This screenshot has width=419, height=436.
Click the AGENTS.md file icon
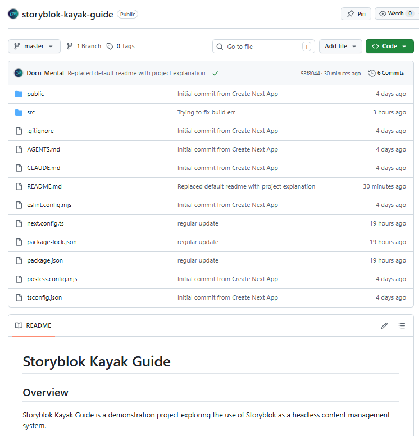[x=19, y=150]
